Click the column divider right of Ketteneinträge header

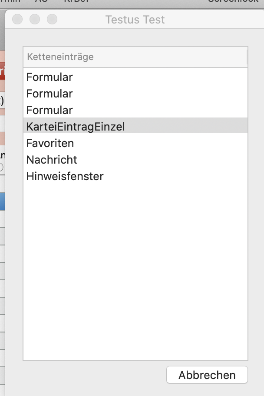pyautogui.click(x=247, y=57)
